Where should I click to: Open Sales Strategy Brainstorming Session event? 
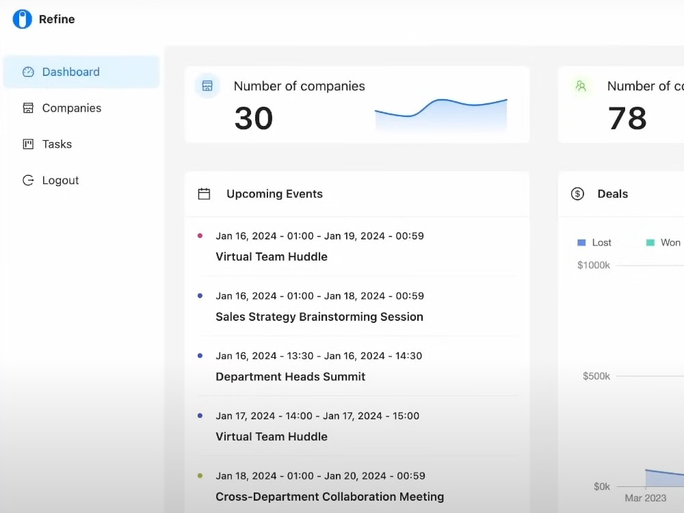pyautogui.click(x=319, y=317)
